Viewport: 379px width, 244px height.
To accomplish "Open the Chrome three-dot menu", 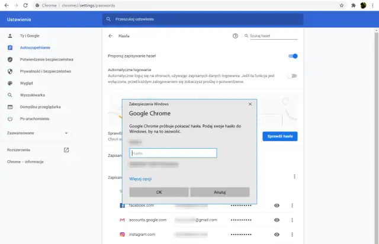I will click(x=373, y=5).
